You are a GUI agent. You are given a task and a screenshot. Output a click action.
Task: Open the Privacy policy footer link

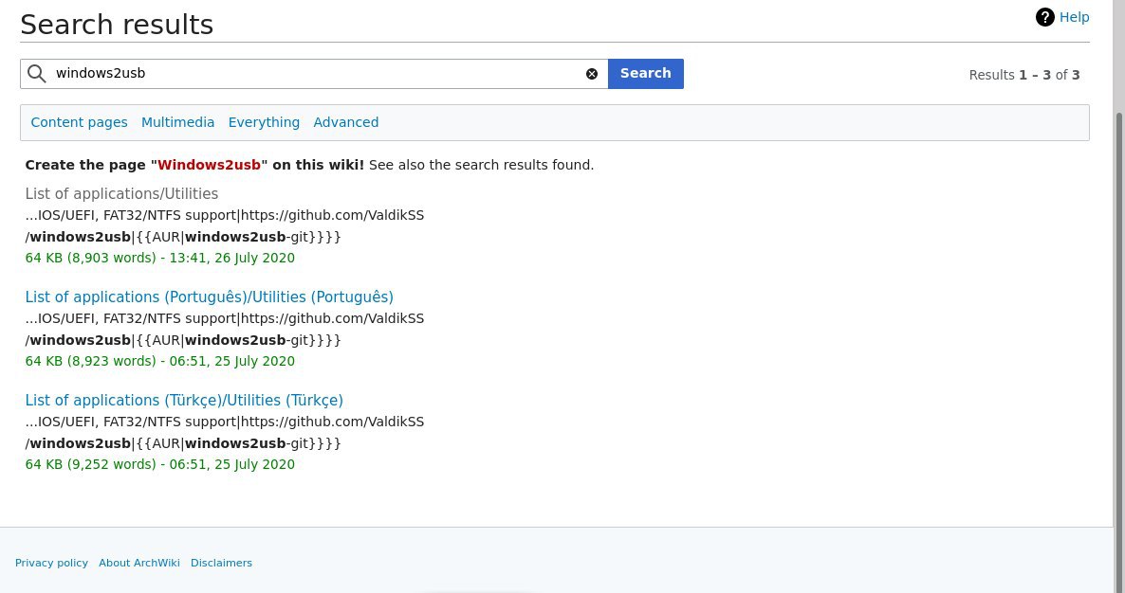tap(51, 563)
